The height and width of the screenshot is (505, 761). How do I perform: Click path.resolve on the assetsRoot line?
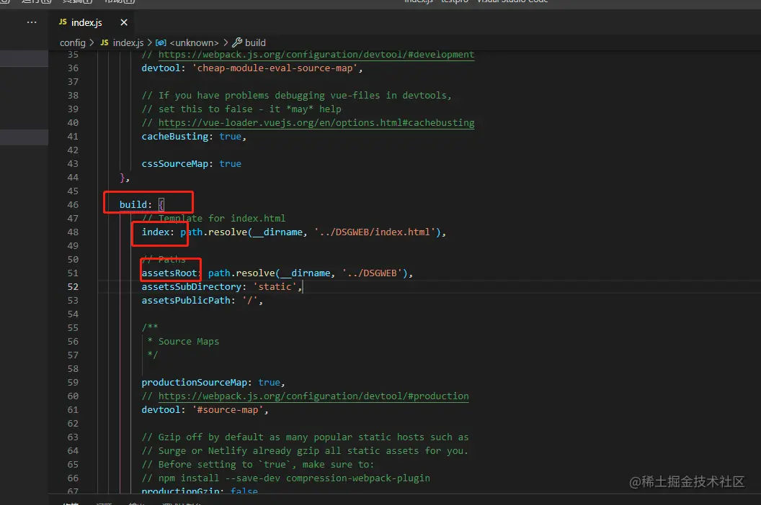pyautogui.click(x=241, y=273)
